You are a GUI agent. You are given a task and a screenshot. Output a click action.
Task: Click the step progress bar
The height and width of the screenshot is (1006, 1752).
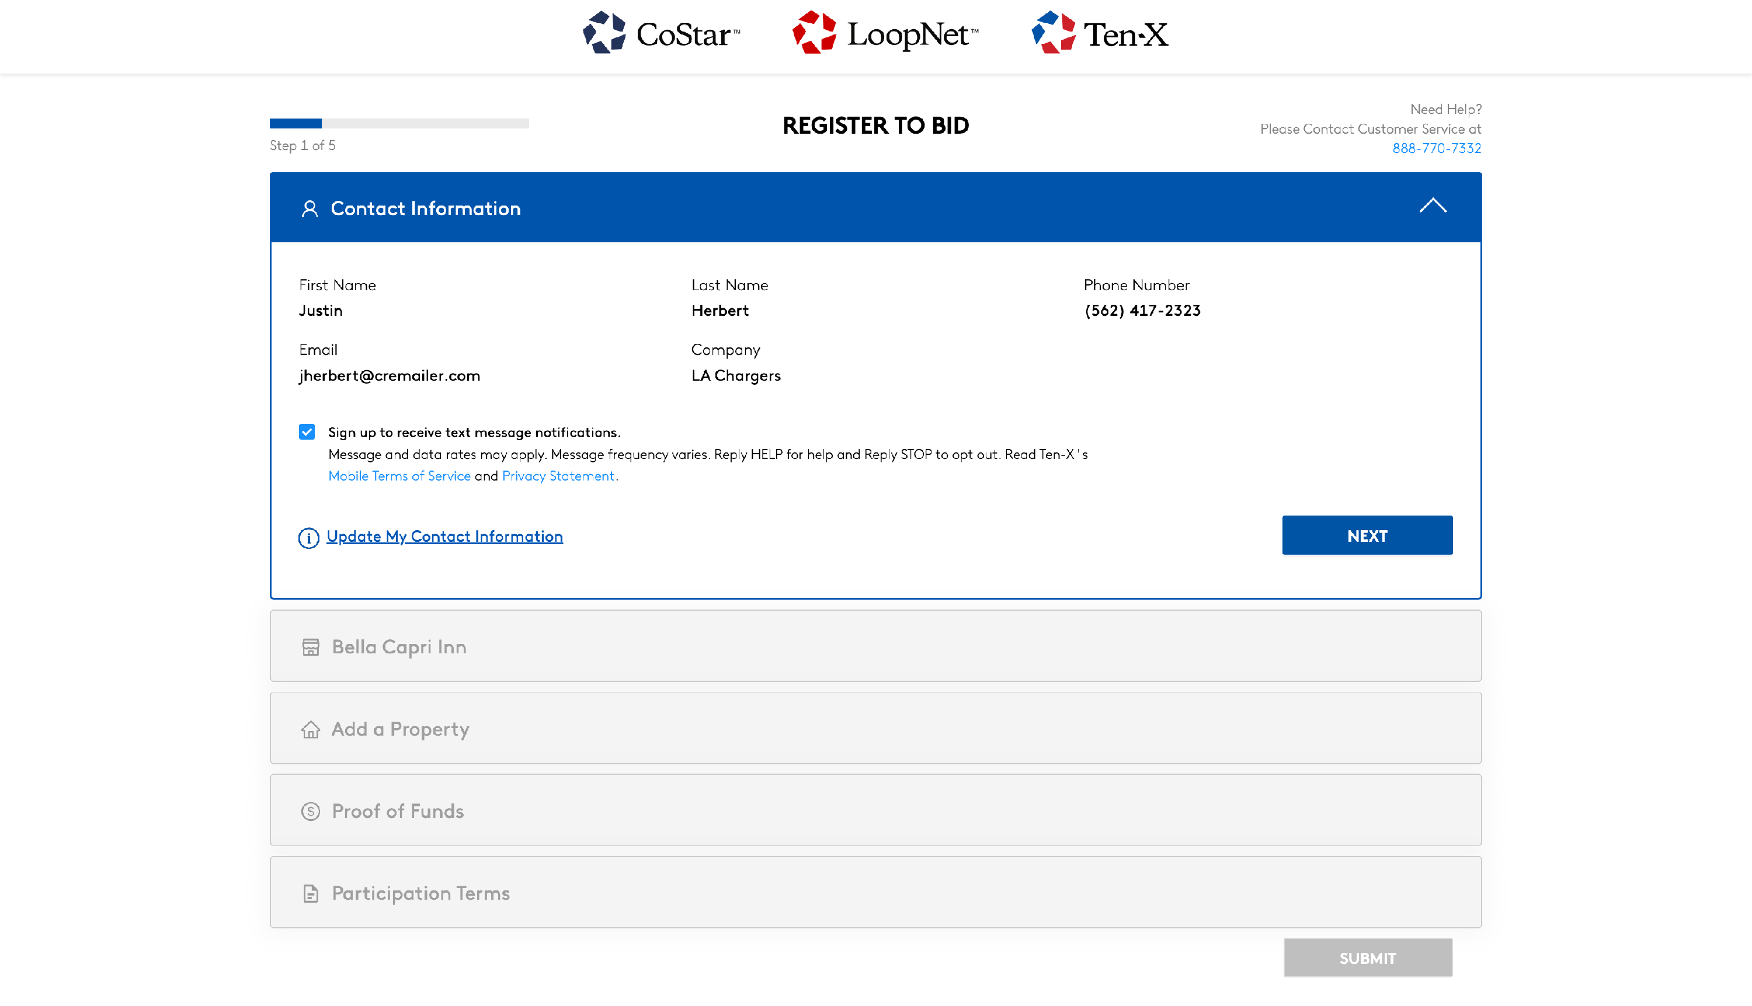click(399, 124)
